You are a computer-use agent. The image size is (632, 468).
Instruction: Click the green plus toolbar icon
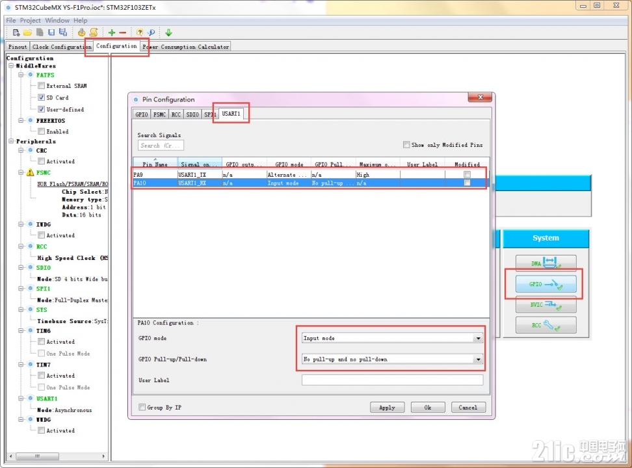(x=112, y=32)
